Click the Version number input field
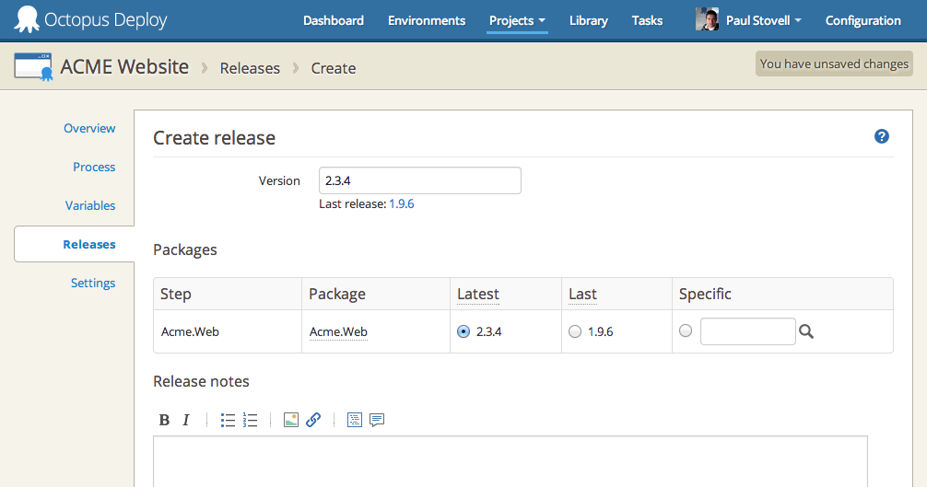927x487 pixels. click(419, 180)
